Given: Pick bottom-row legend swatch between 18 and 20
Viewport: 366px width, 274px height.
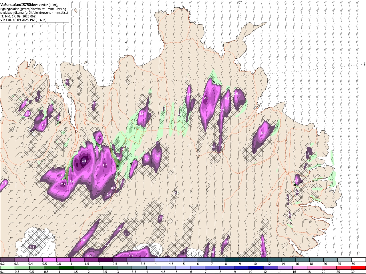Looking at the screenshot, I should click(315, 268).
